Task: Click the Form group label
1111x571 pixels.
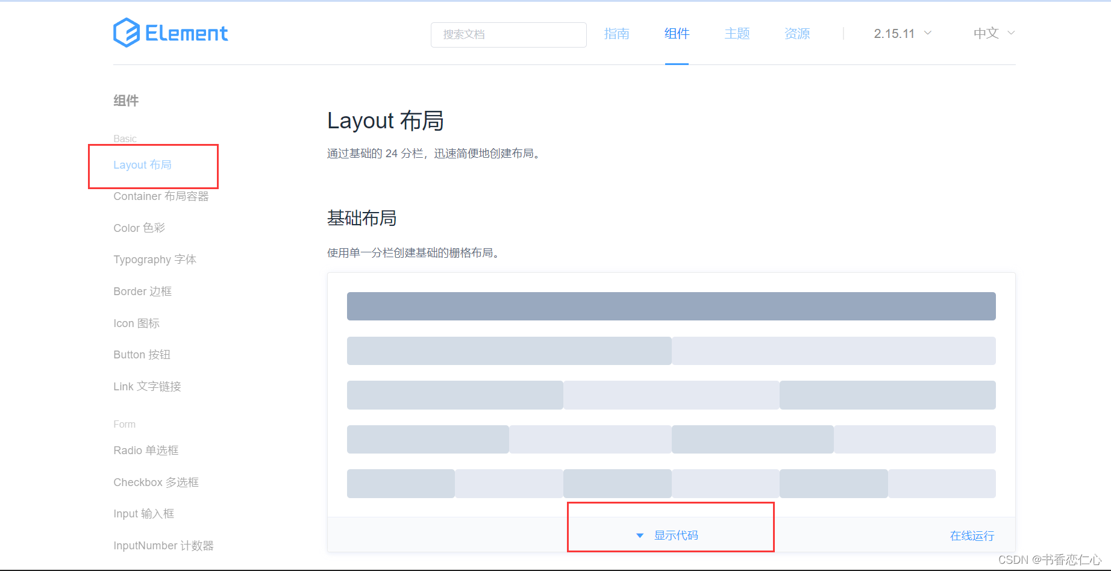Action: click(x=125, y=424)
